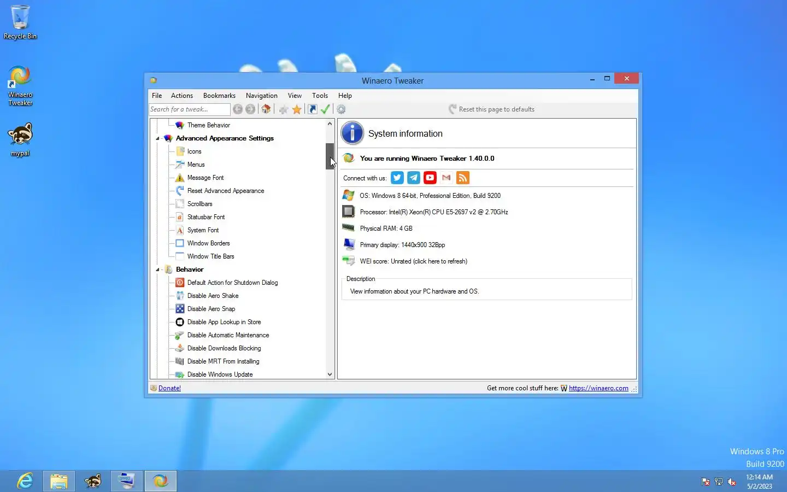
Task: Open Winaero's YouTube channel icon
Action: [x=430, y=178]
